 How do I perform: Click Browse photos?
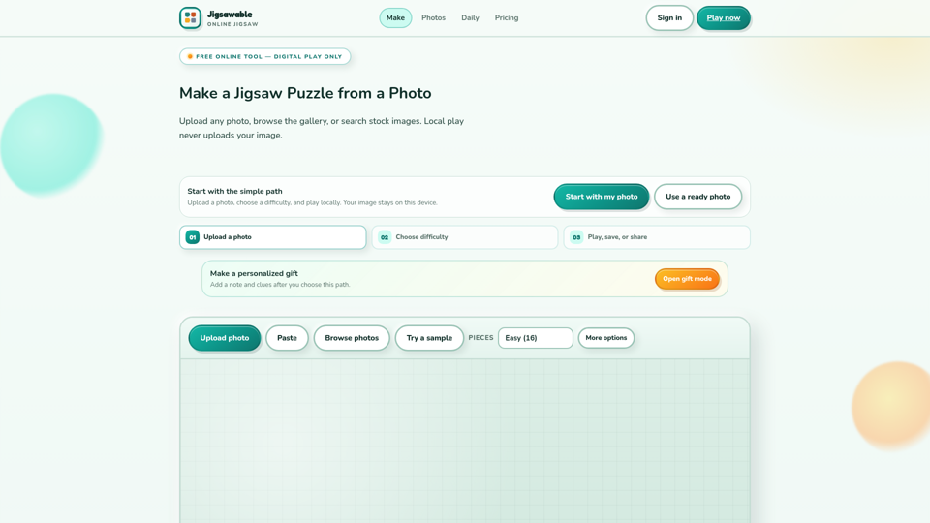click(x=352, y=338)
